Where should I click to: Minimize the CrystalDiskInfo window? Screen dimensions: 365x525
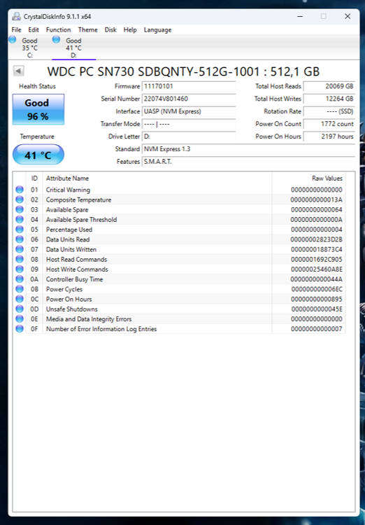(x=300, y=16)
